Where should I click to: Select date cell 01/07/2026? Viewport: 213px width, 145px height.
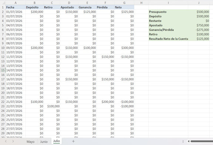click(x=16, y=12)
